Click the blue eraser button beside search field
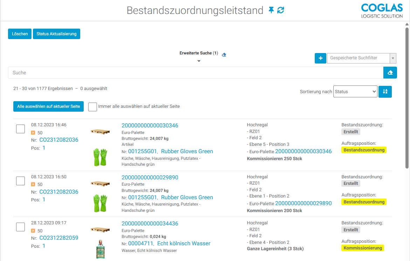This screenshot has height=261, width=410. point(390,73)
